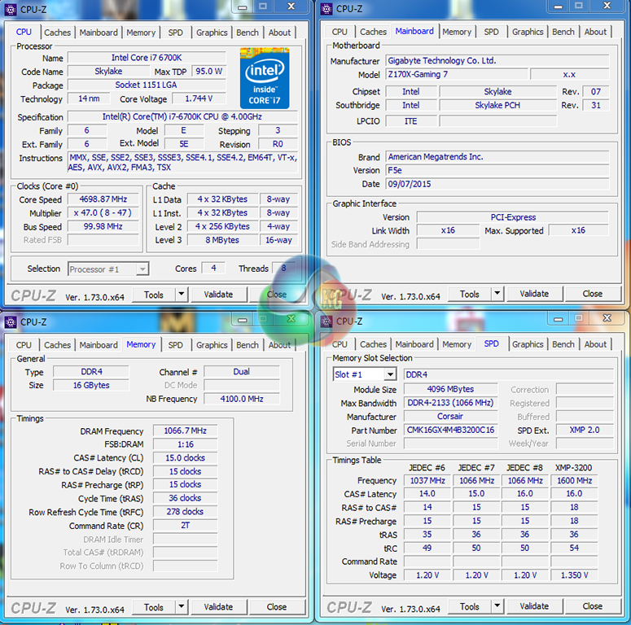The width and height of the screenshot is (631, 625).
Task: Click Tools button in SPD window
Action: pos(470,606)
